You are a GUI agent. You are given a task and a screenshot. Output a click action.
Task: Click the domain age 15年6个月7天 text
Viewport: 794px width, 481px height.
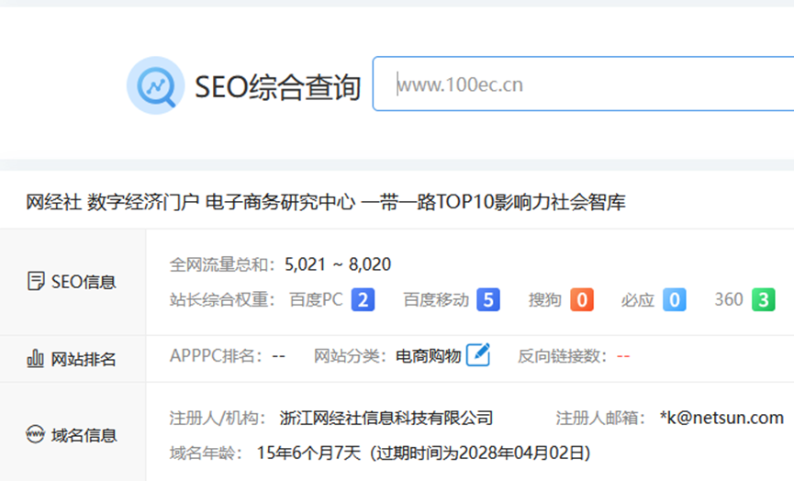click(308, 453)
